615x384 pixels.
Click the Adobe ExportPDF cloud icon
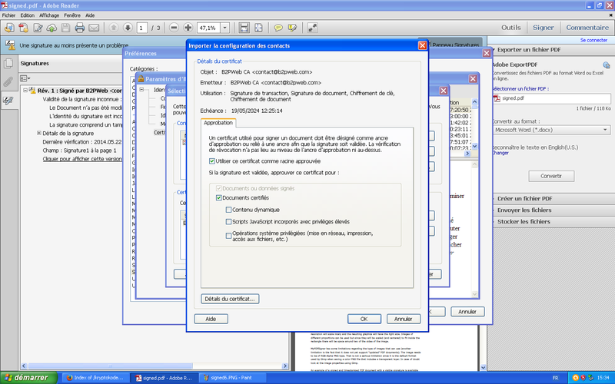606,65
